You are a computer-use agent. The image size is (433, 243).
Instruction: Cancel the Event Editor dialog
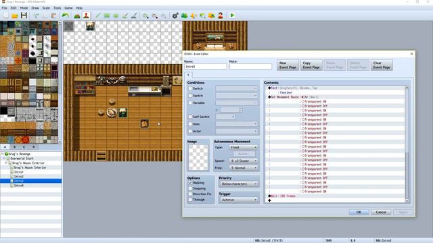[381, 212]
